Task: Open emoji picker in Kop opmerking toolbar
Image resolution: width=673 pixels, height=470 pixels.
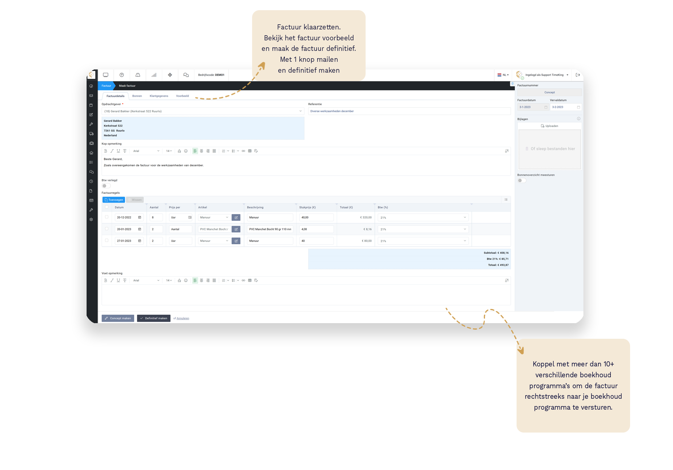Action: [x=186, y=151]
